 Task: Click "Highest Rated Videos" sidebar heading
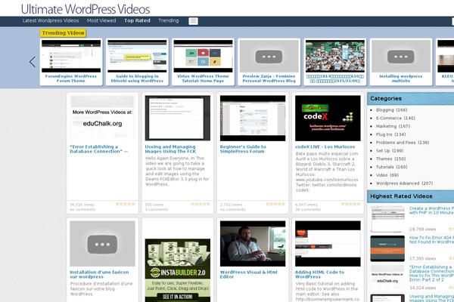[x=401, y=196]
